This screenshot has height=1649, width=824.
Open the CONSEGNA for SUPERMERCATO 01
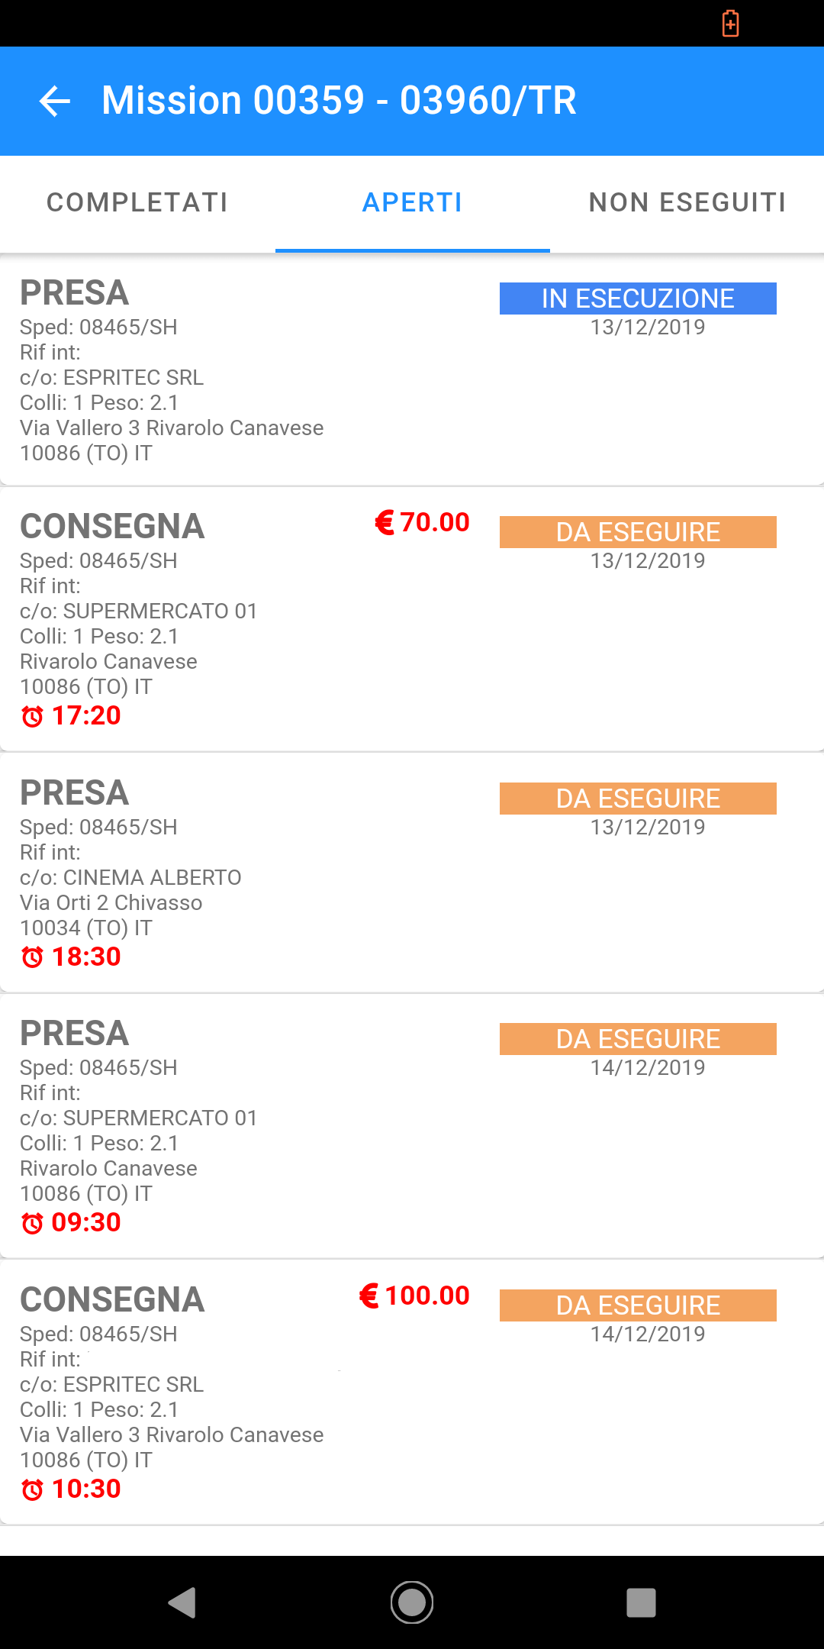(x=412, y=619)
